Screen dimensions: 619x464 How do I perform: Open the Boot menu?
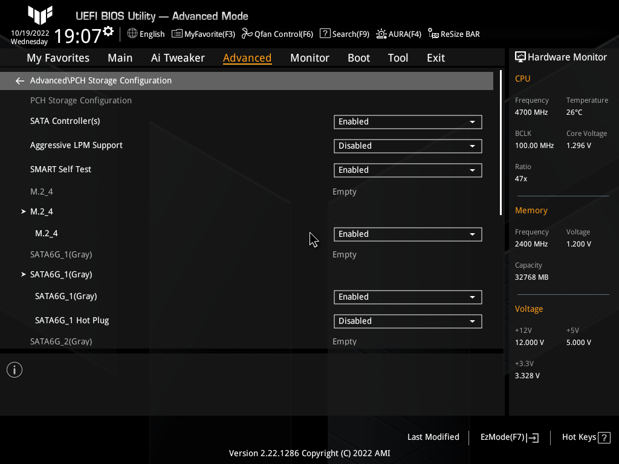[x=358, y=57]
